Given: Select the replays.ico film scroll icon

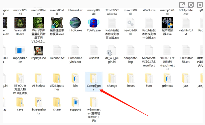Looking at the screenshot, I should (x=39, y=51).
